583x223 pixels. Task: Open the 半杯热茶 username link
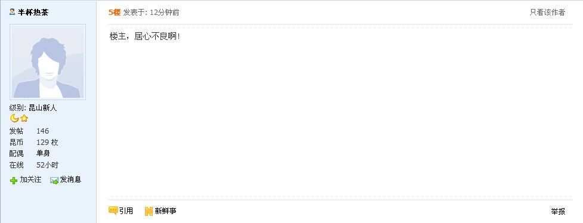[33, 13]
